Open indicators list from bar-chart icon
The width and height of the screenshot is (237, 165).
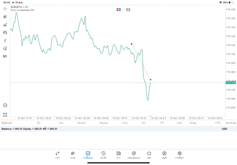(x=5, y=25)
